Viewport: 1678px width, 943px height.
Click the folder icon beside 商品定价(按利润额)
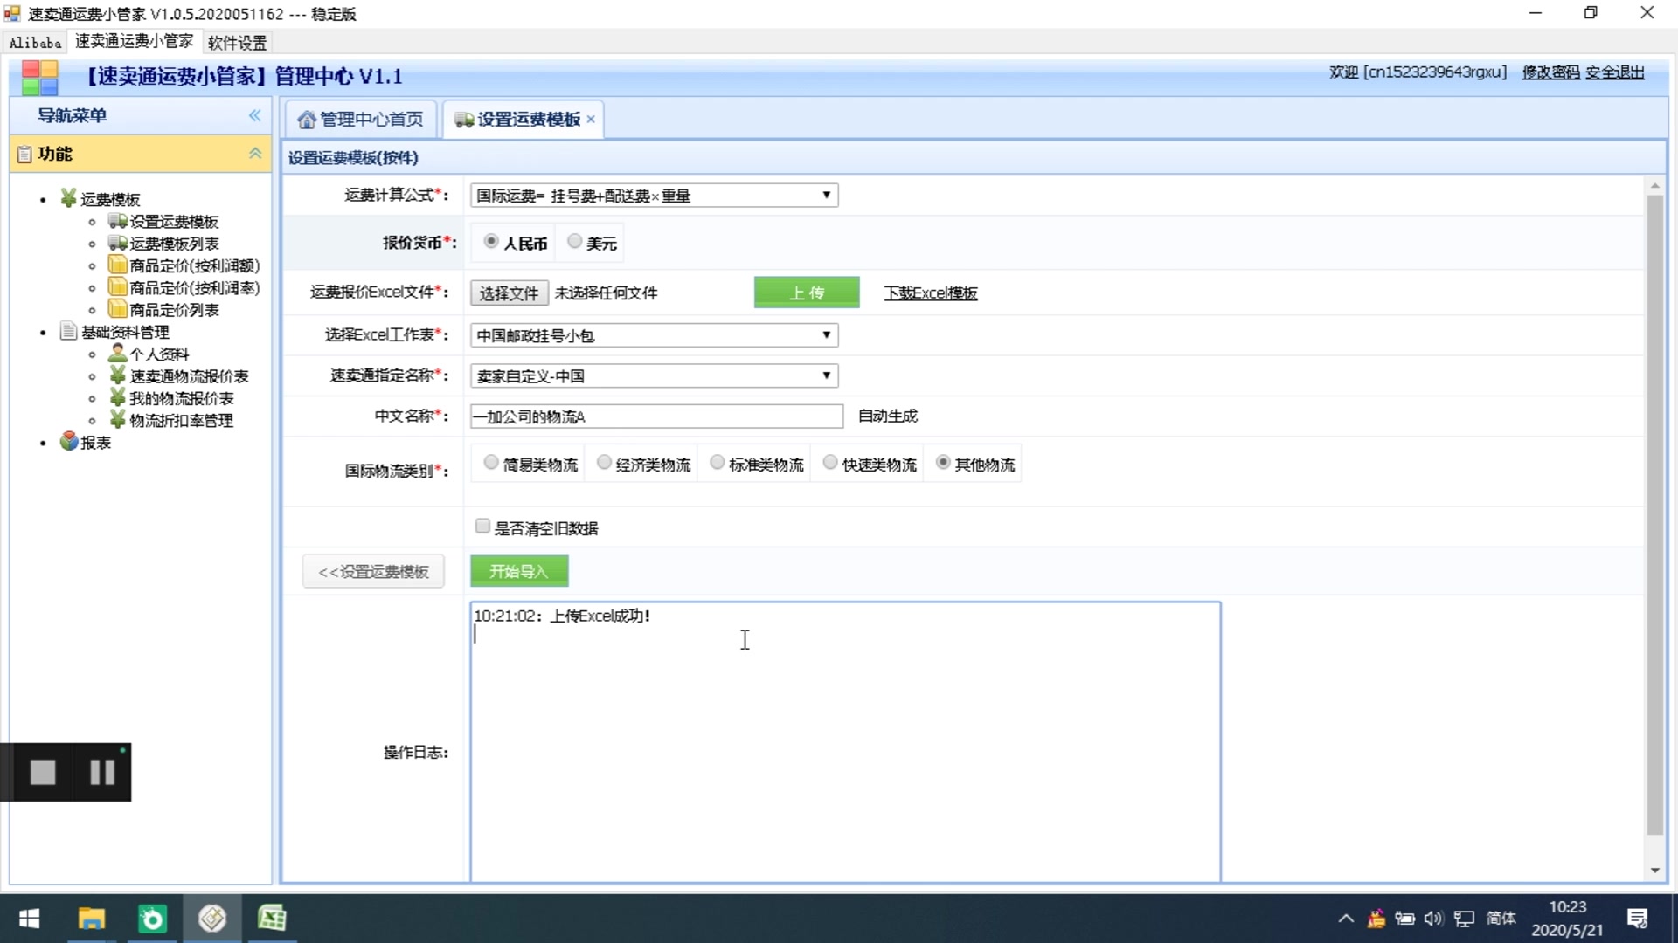point(118,265)
